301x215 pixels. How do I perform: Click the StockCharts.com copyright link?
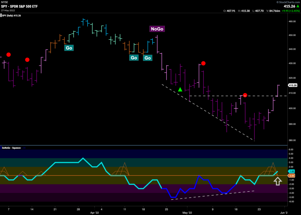click(288, 2)
